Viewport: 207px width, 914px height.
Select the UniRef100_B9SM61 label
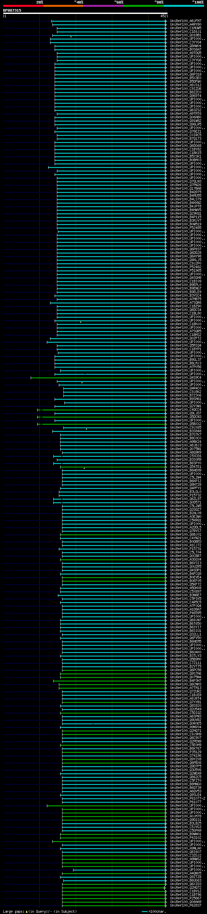pyautogui.click(x=185, y=399)
